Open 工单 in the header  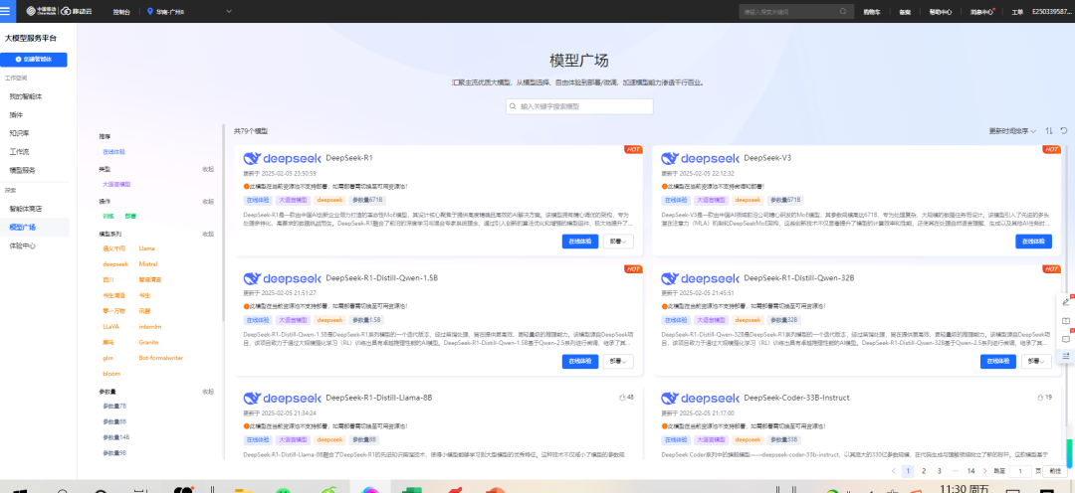[1017, 12]
